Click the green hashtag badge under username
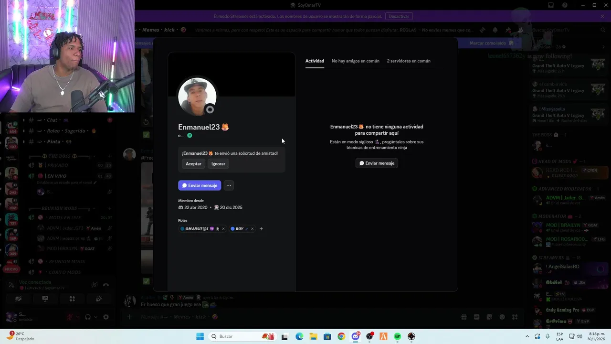611x344 pixels. [x=190, y=136]
